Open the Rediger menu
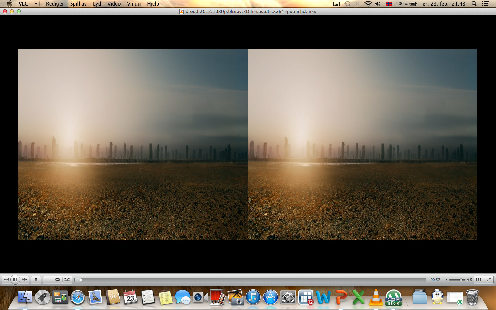The image size is (496, 310). [55, 4]
